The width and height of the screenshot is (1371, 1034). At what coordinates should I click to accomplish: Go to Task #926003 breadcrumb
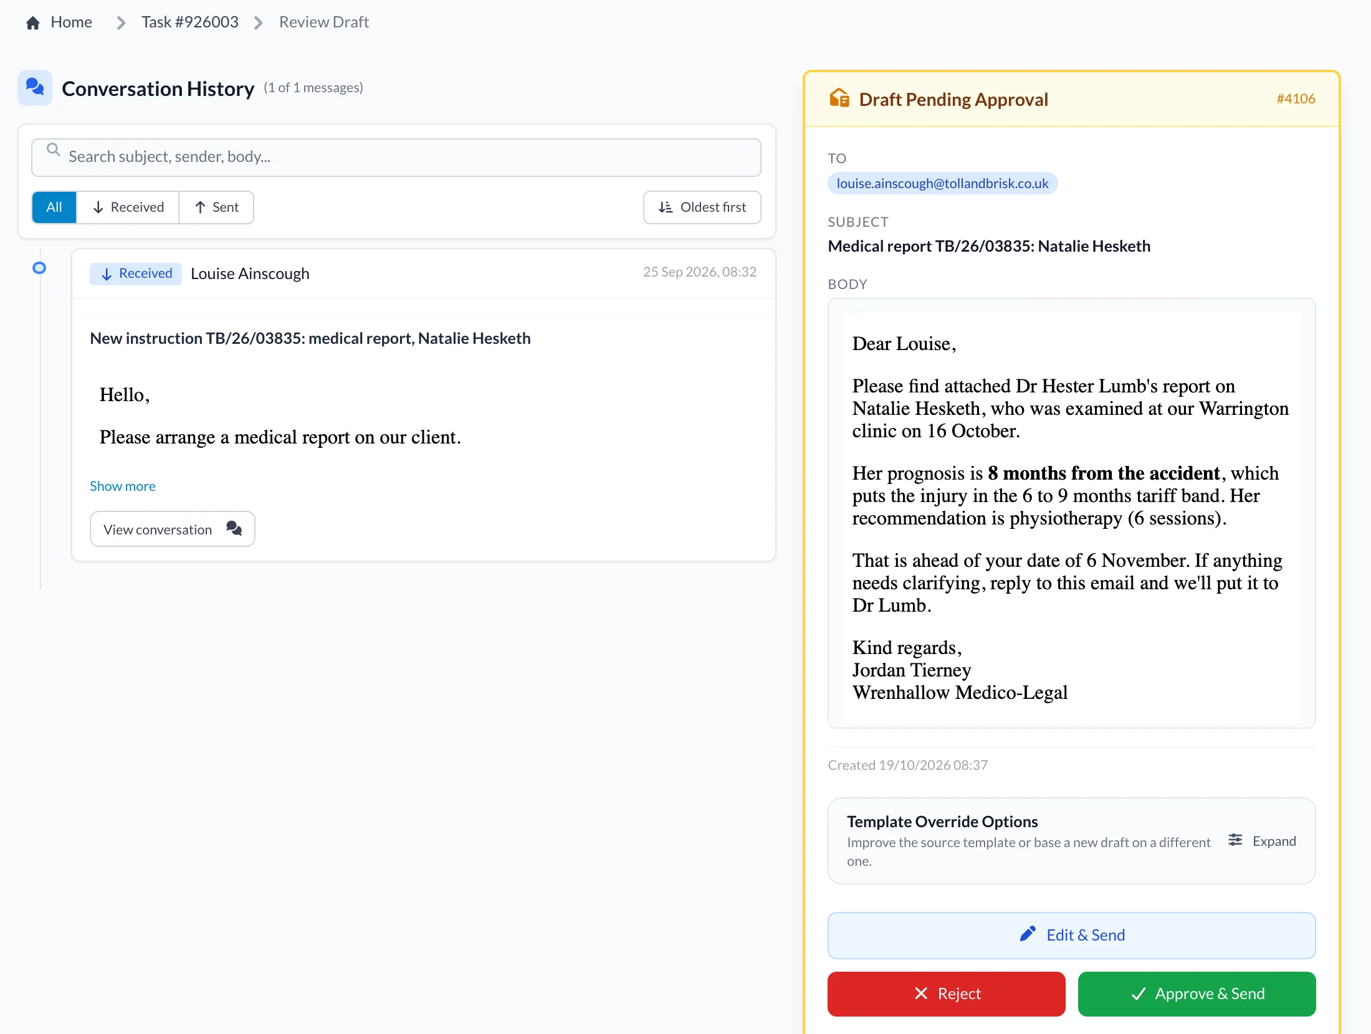click(x=189, y=22)
